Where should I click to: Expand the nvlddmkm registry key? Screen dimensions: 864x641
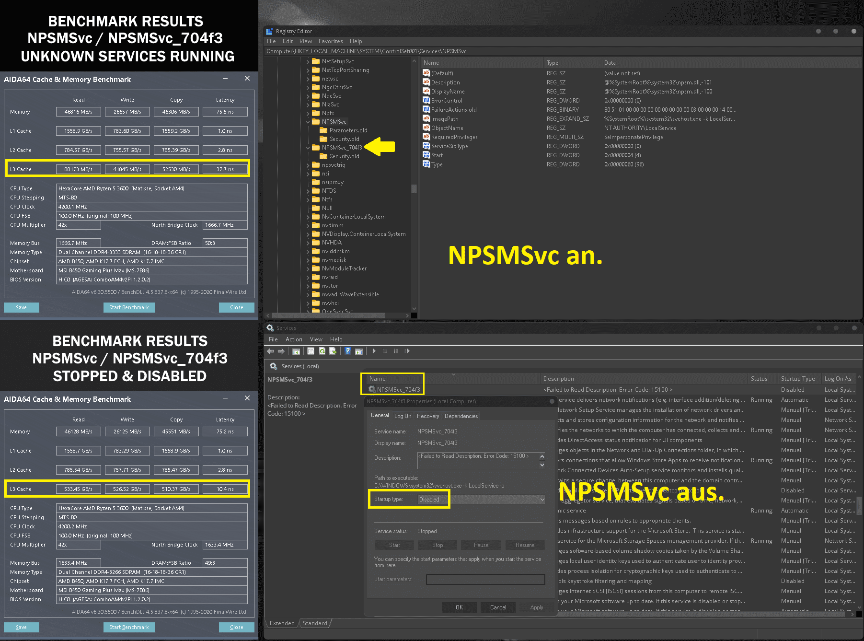[x=308, y=251]
